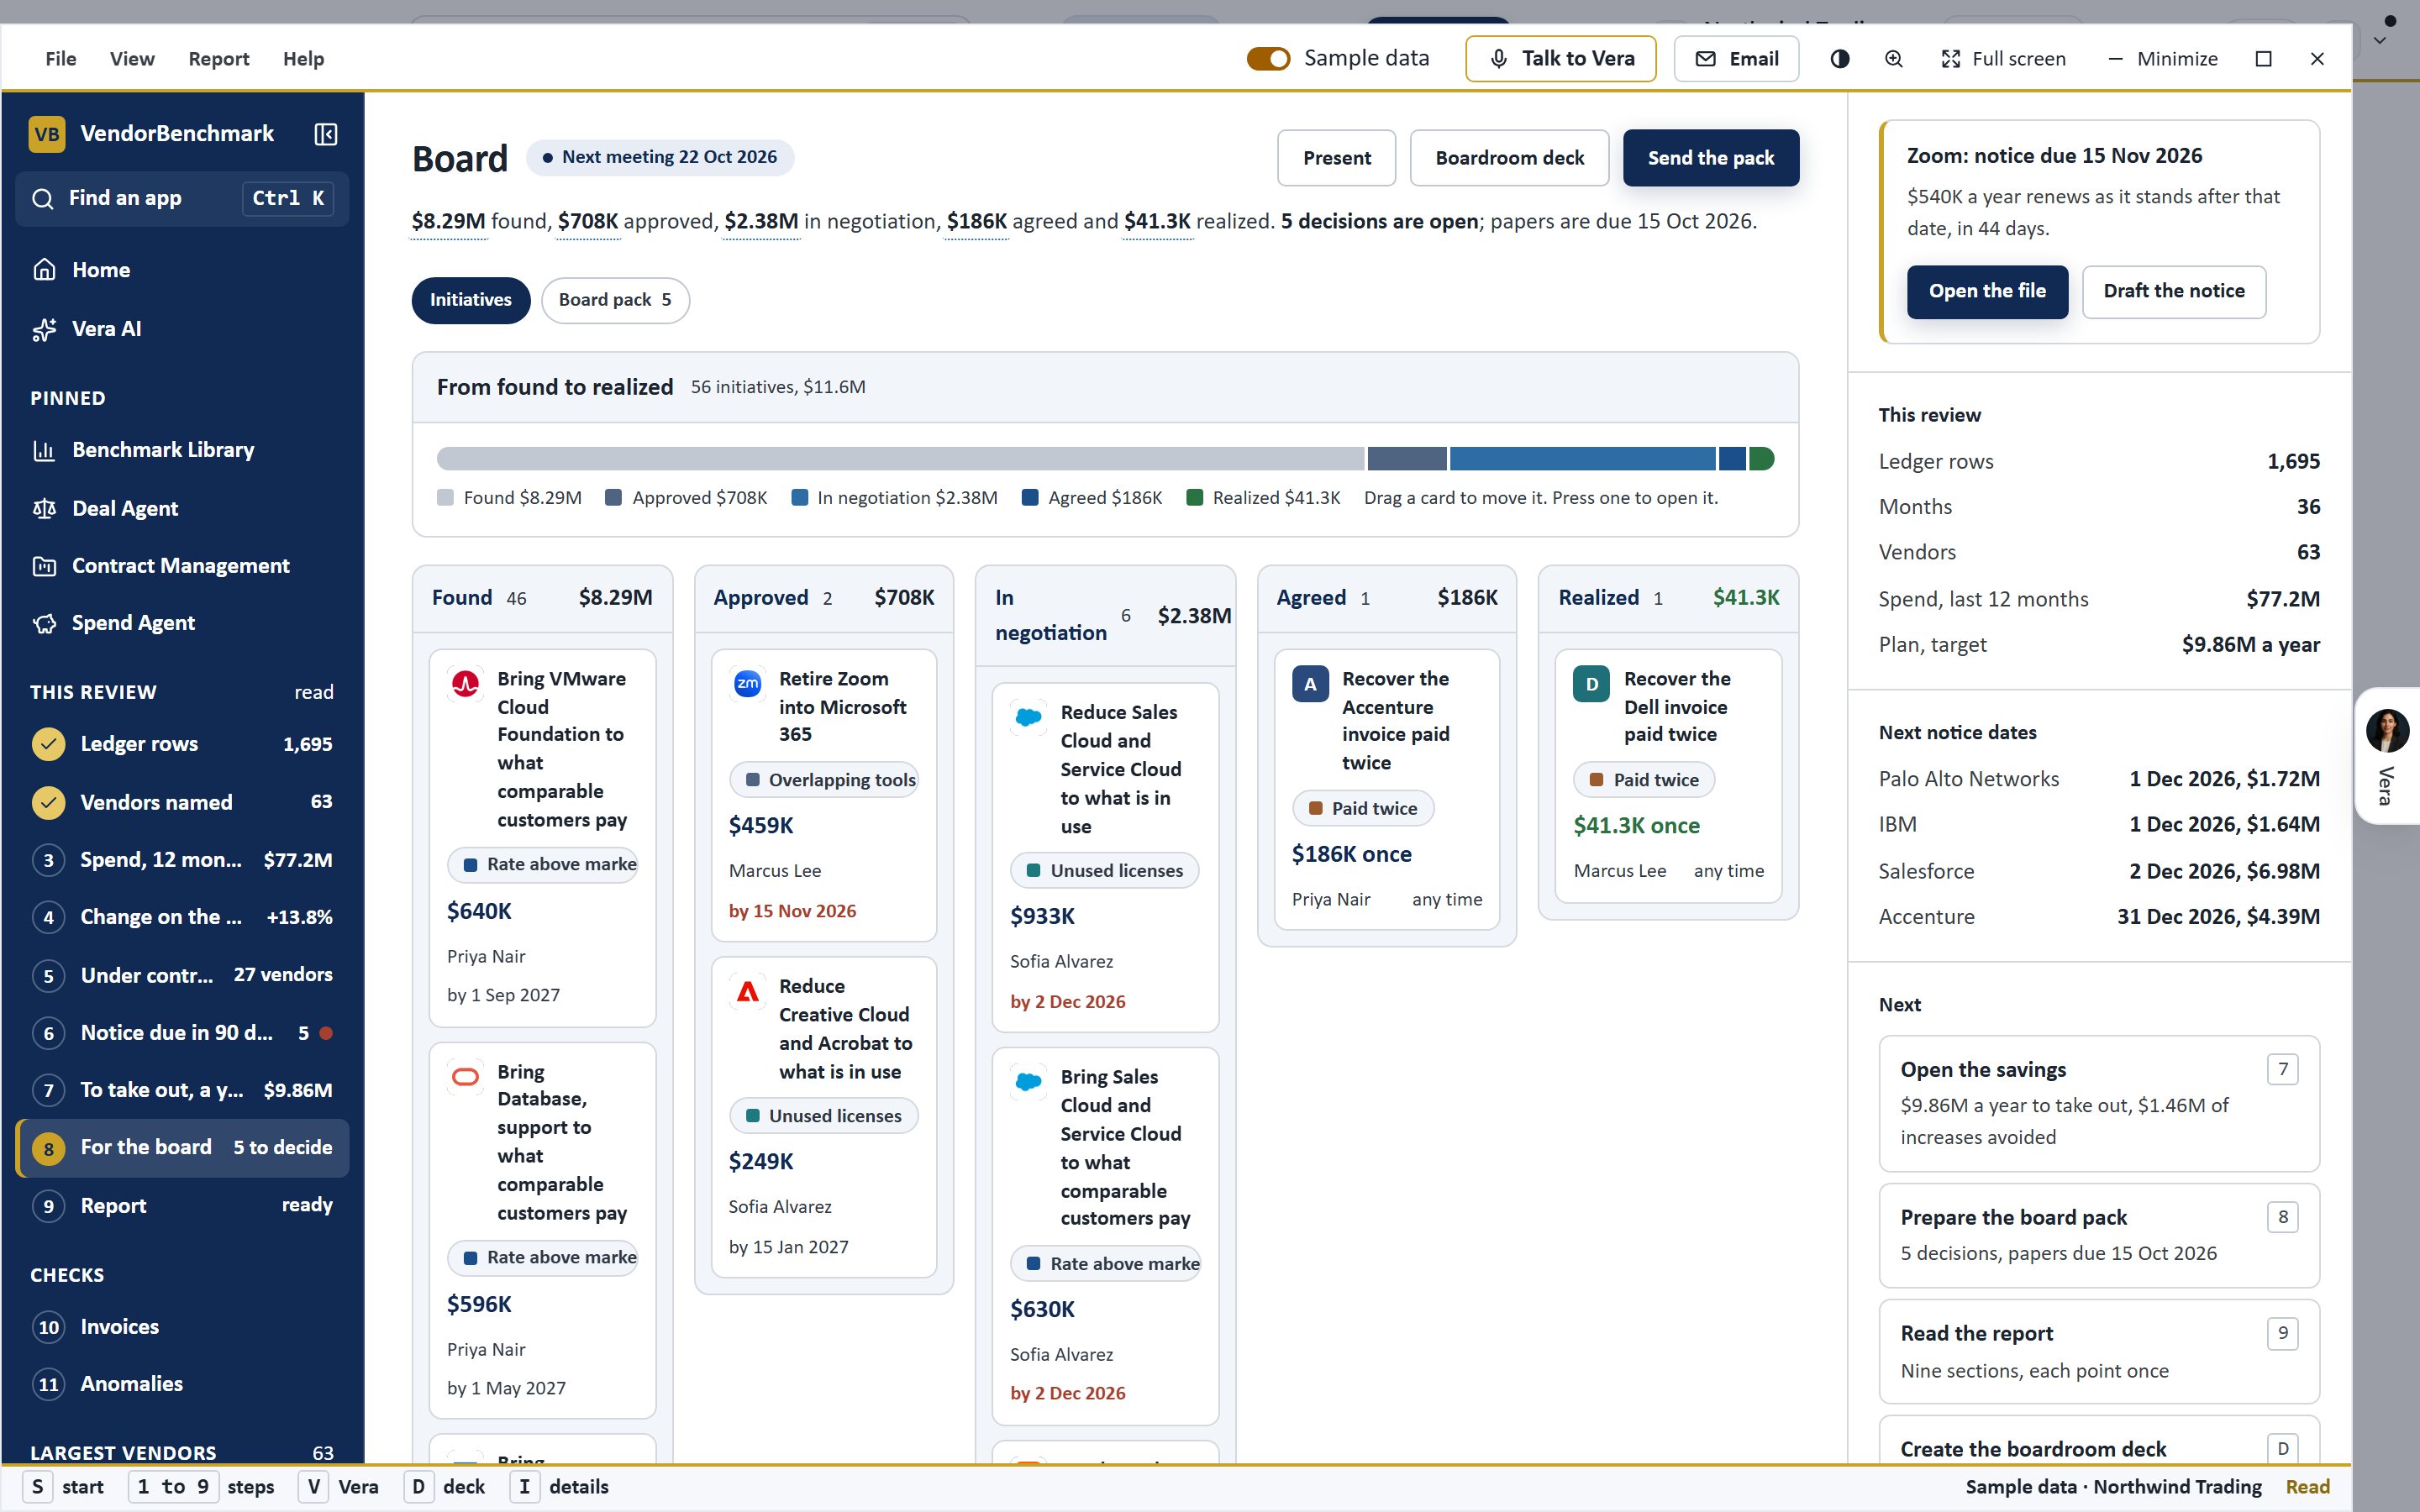Turn off the Sample data toggle
Image resolution: width=2420 pixels, height=1512 pixels.
[1268, 59]
